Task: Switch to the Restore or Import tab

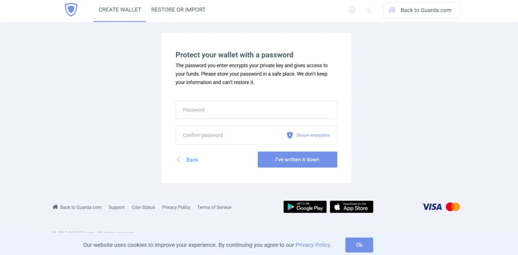Action: click(x=179, y=10)
